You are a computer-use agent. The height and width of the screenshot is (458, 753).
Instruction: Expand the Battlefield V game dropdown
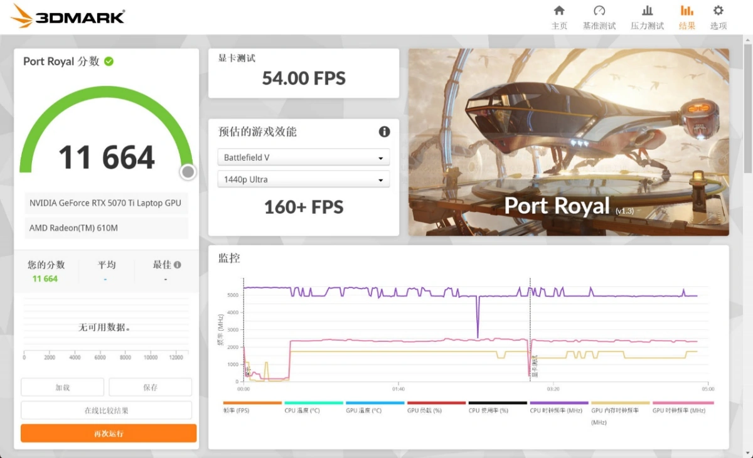[304, 157]
